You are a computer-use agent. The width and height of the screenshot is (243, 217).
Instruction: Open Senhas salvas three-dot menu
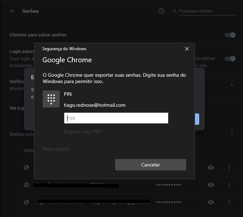coord(232,133)
